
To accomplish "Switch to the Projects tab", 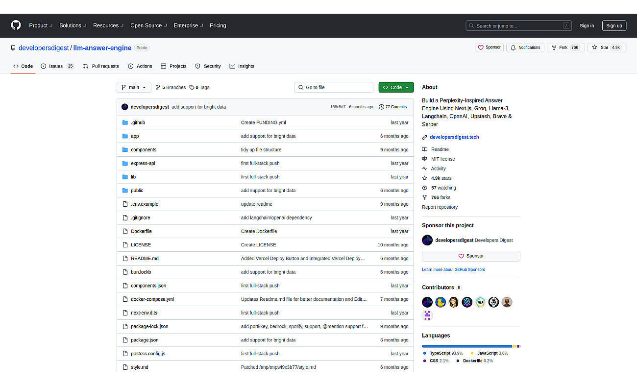I will (x=173, y=66).
